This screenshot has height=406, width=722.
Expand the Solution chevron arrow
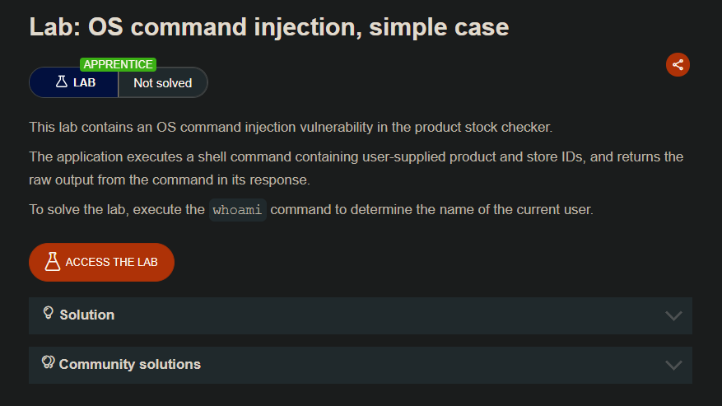pyautogui.click(x=673, y=315)
